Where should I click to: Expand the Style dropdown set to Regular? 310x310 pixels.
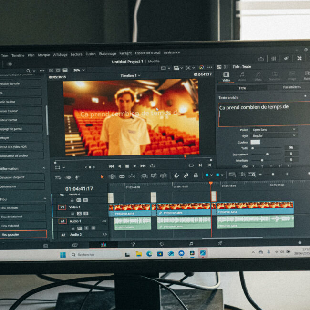(274, 135)
